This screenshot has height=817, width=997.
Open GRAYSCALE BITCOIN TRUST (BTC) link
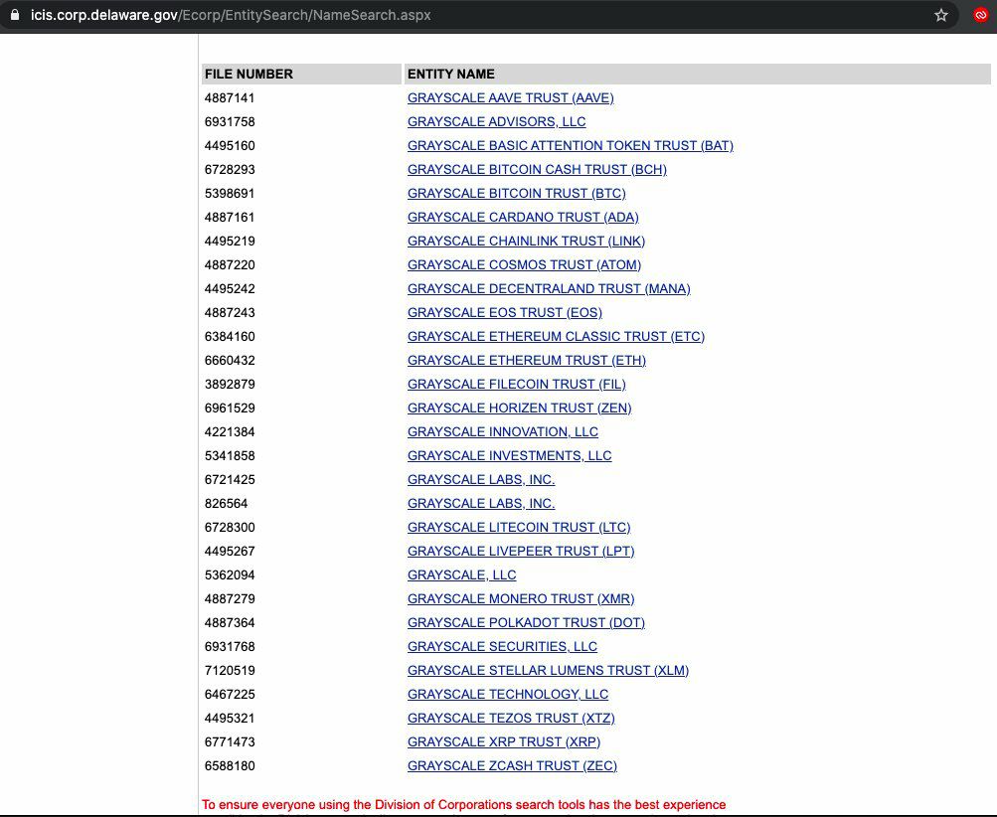(517, 193)
